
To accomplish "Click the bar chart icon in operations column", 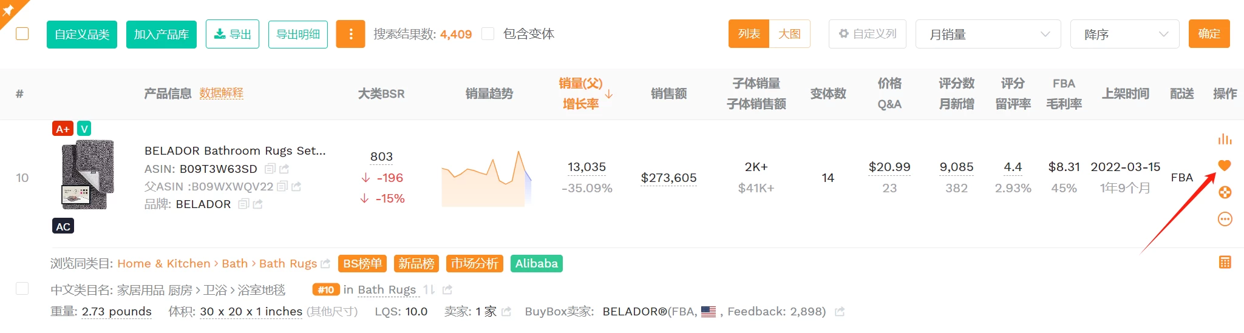I will [x=1225, y=139].
